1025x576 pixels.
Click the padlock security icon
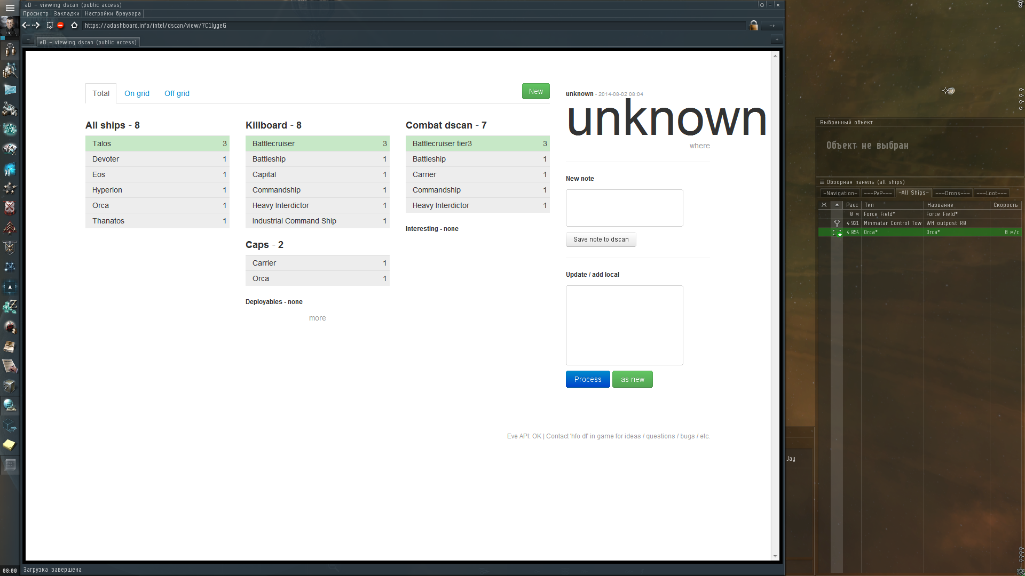[754, 25]
